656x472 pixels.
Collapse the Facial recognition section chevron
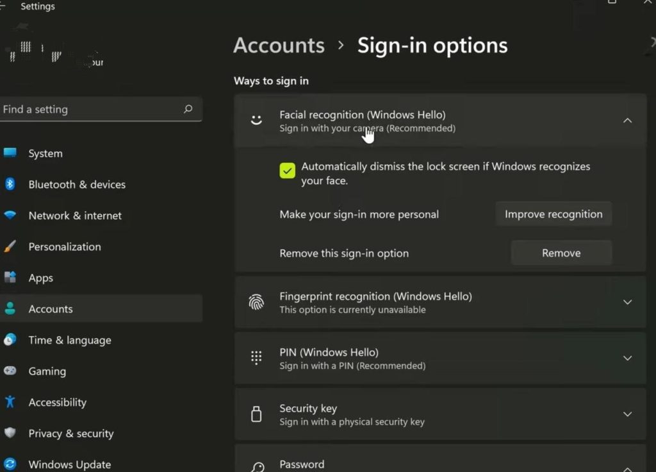(627, 121)
